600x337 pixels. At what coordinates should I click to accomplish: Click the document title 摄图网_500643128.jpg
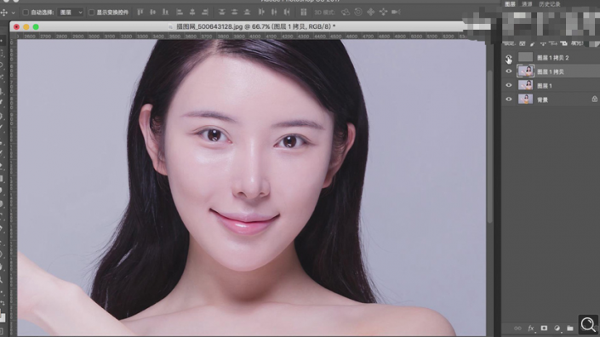[209, 26]
